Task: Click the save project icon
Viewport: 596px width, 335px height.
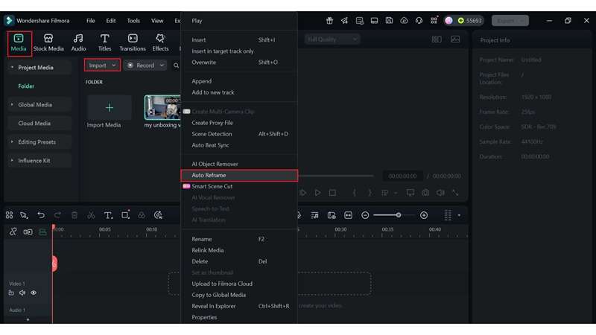Action: pos(389,21)
